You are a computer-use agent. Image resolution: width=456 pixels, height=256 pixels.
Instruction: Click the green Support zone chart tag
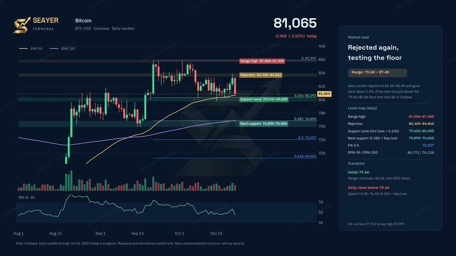264,99
